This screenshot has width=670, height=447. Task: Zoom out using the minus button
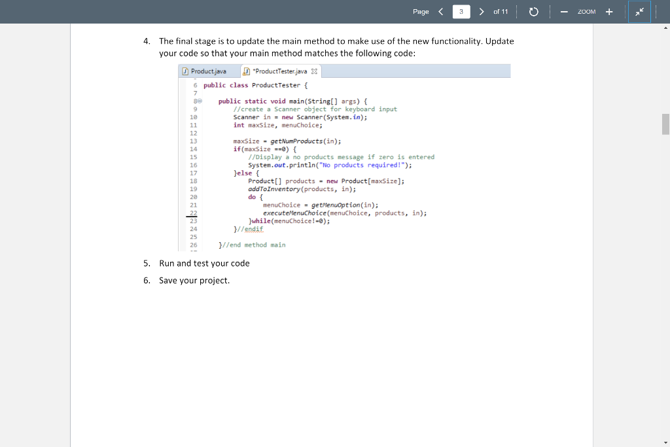[564, 11]
